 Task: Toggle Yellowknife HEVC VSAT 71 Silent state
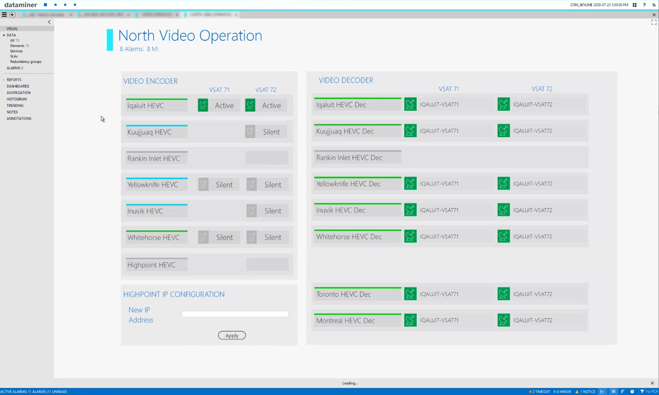[218, 185]
